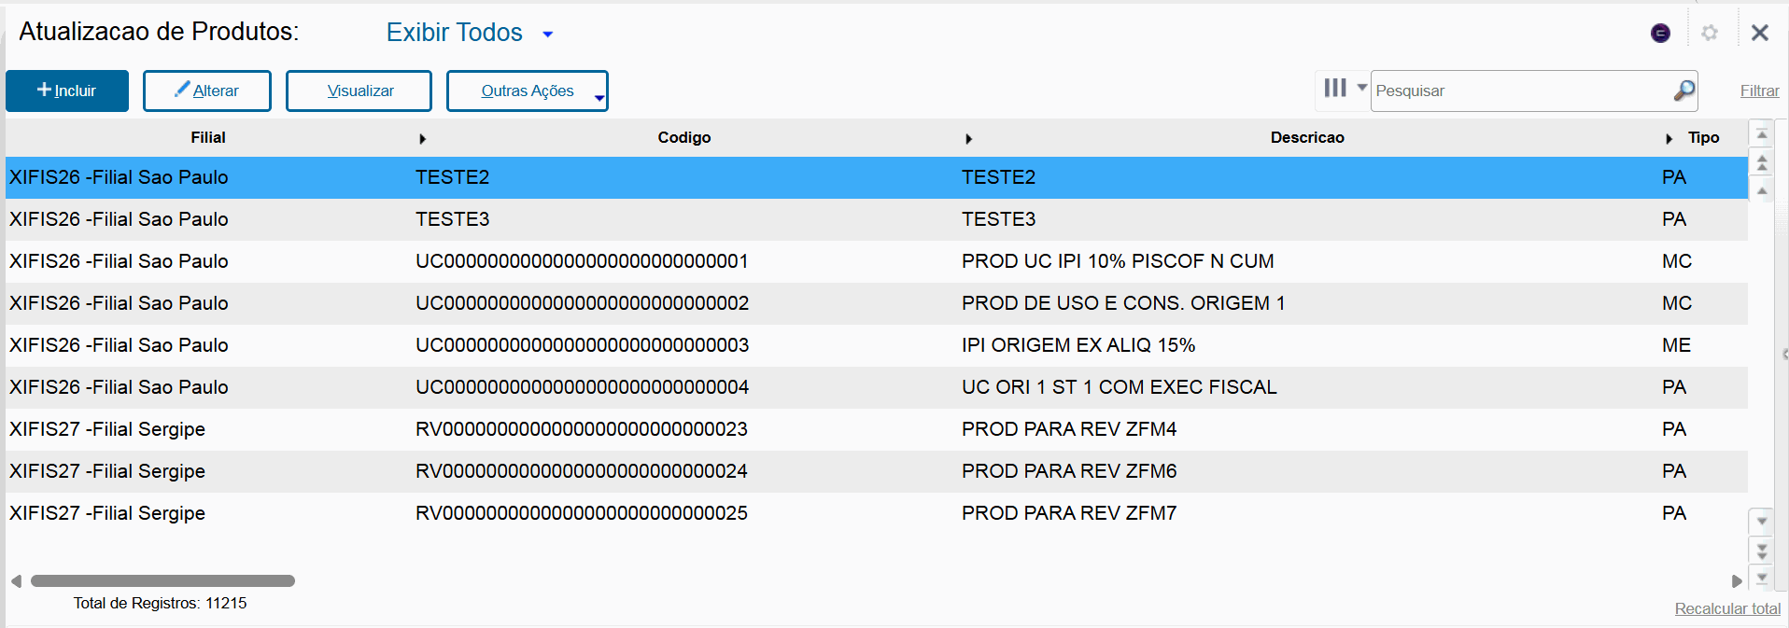The height and width of the screenshot is (628, 1789).
Task: Click the magnifying glass search icon
Action: pyautogui.click(x=1683, y=91)
